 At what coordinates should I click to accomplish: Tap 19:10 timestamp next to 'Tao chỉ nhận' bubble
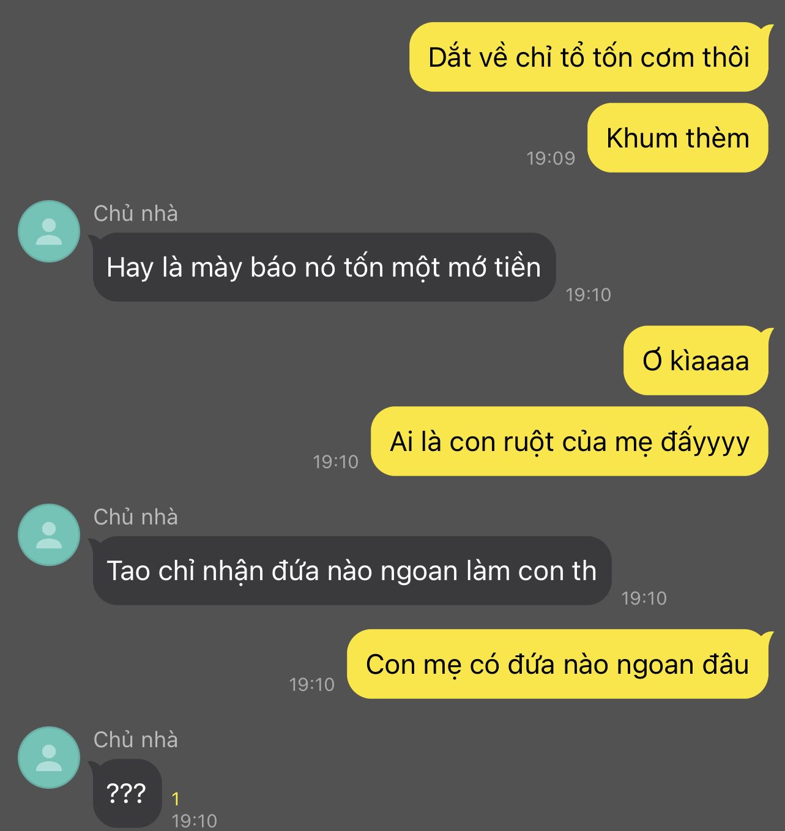[x=644, y=598]
